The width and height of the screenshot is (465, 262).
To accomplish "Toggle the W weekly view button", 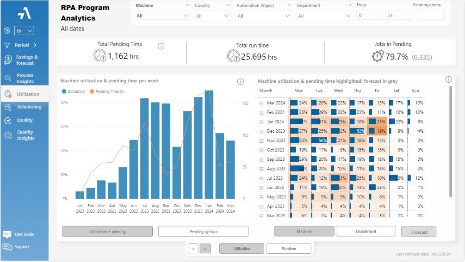I will [x=193, y=249].
